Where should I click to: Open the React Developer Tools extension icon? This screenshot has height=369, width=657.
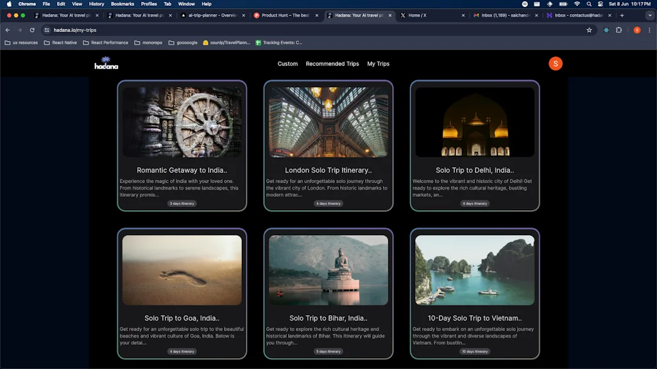click(606, 29)
